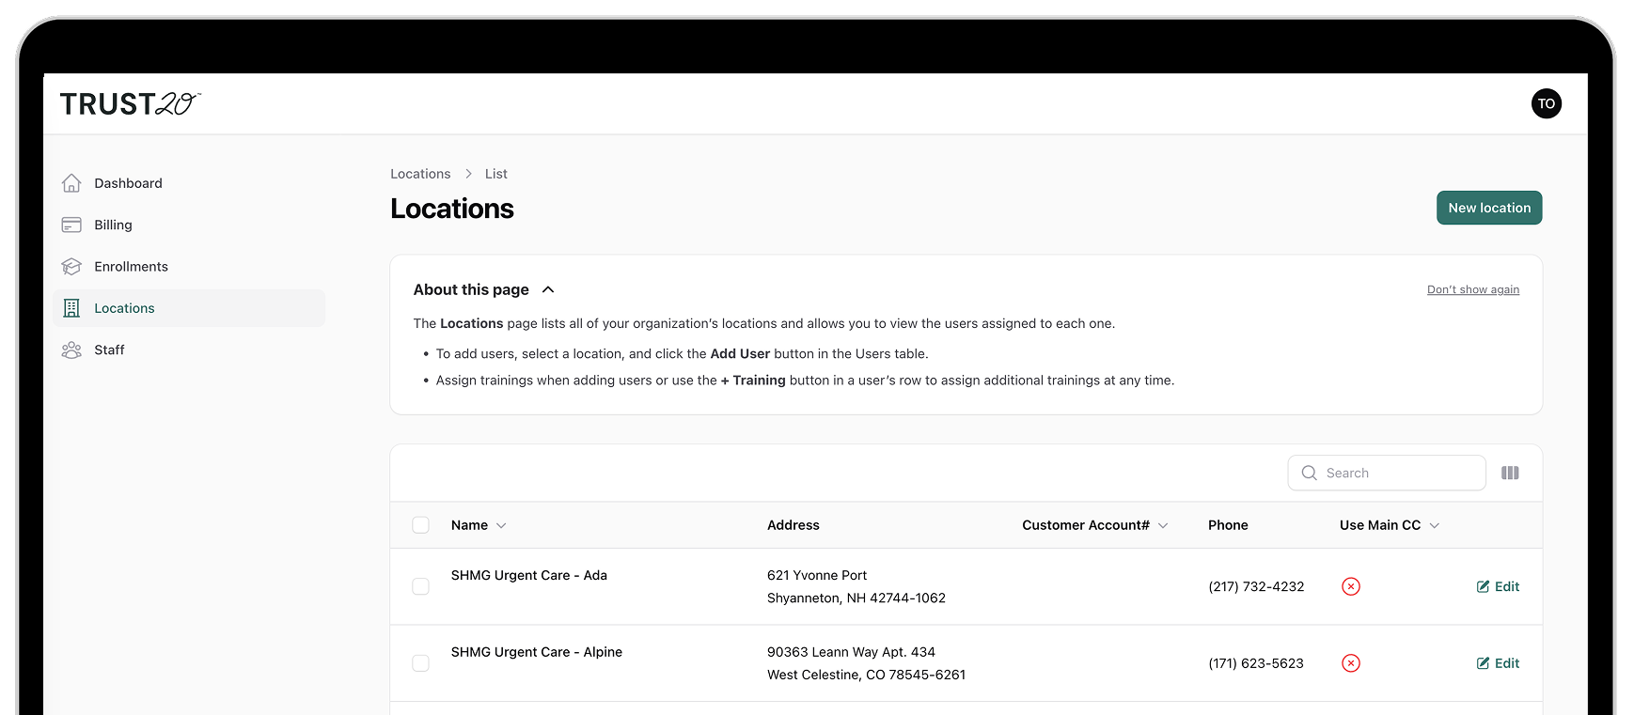
Task: Open the TO user avatar menu
Action: click(1546, 103)
